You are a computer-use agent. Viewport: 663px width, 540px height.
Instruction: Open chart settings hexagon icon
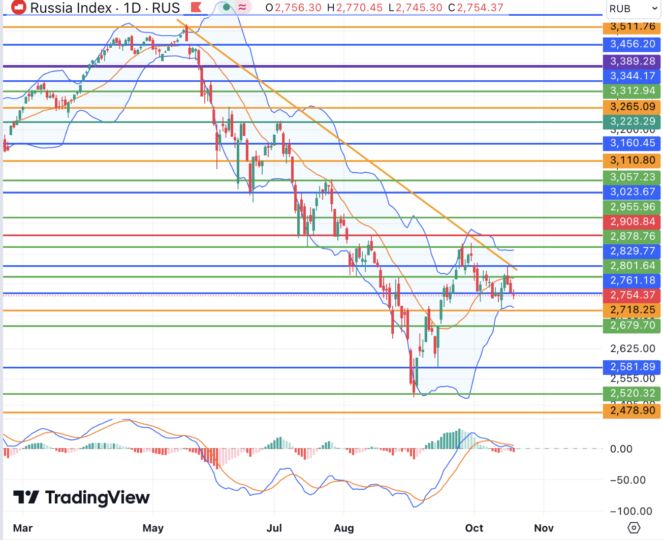point(634,528)
